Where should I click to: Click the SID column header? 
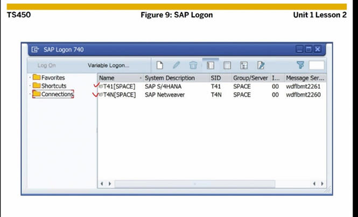click(x=220, y=78)
